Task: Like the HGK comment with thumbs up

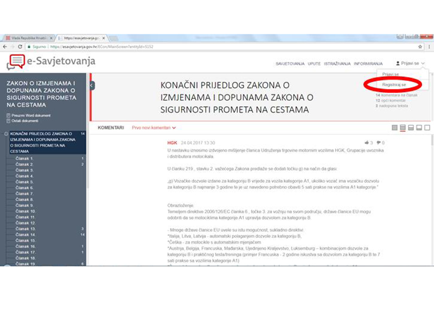Action: click(367, 143)
